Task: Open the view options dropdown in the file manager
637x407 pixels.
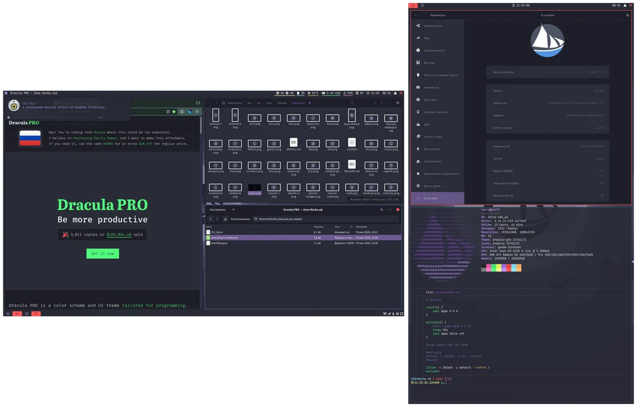Action: click(x=382, y=103)
